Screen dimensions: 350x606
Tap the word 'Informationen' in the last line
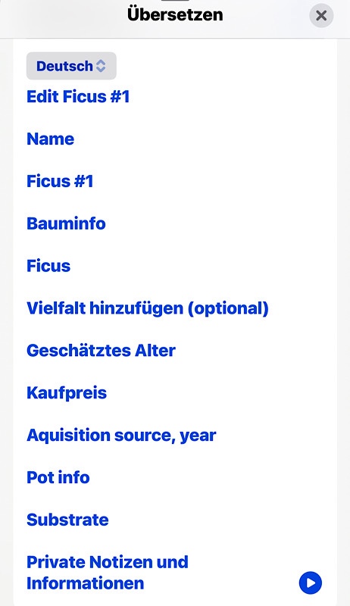click(x=86, y=583)
